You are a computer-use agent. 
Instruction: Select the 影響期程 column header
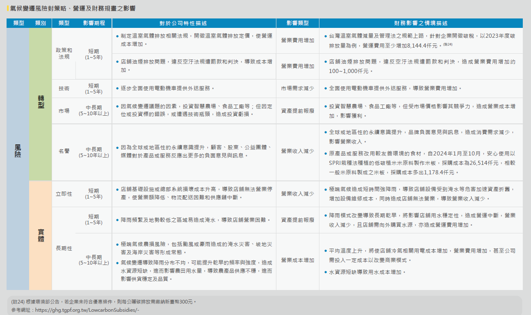94,23
